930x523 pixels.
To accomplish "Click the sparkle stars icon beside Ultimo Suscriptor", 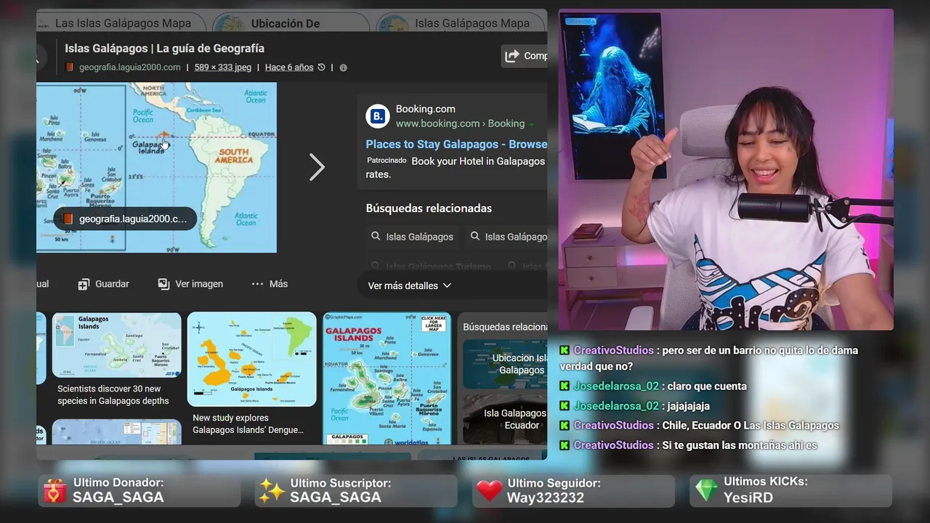I will click(x=272, y=491).
